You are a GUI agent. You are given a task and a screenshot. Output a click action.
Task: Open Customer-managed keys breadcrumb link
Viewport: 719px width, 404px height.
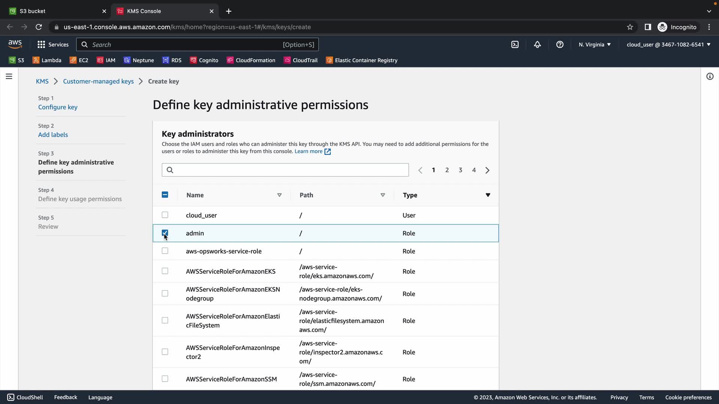pyautogui.click(x=98, y=81)
